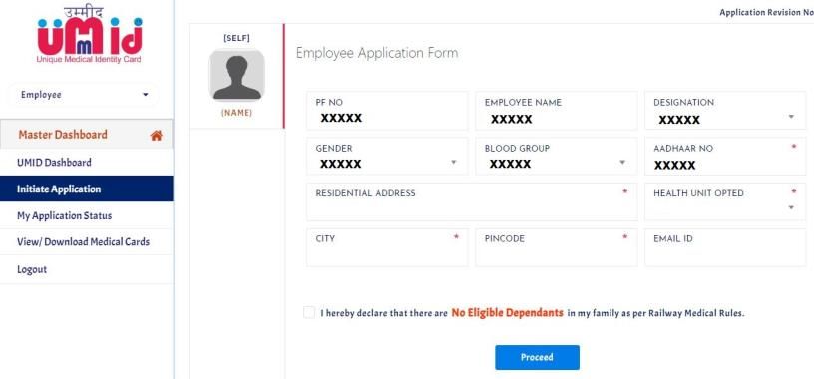Click the blue Proceed button

point(537,357)
